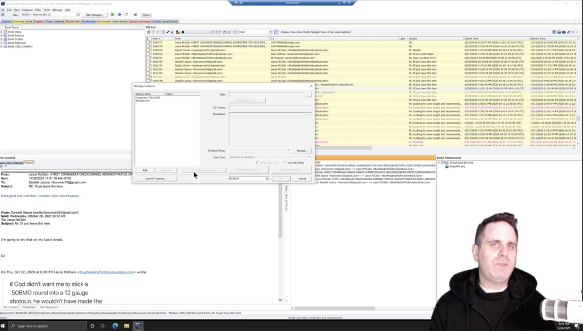Open Microsoft Edge from the taskbar
The image size is (583, 331).
pyautogui.click(x=115, y=326)
